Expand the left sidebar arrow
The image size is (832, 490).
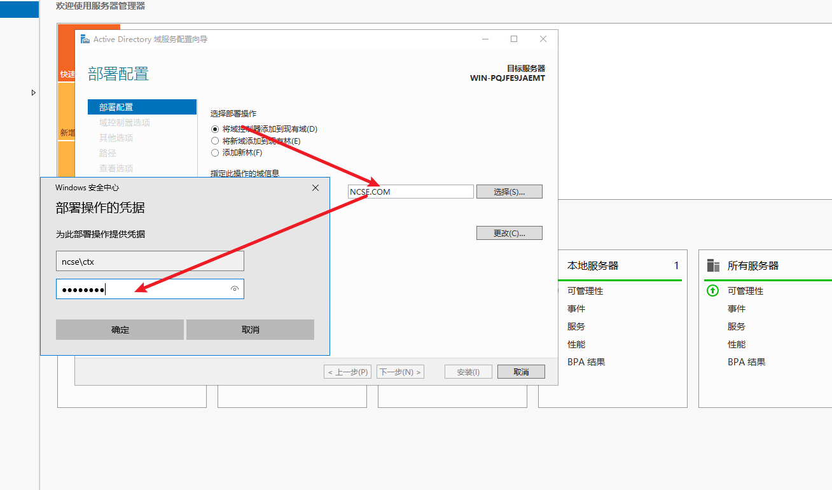34,93
